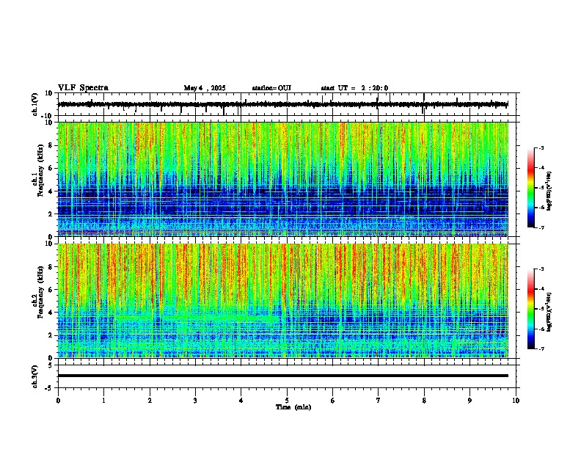Image resolution: width=581 pixels, height=449 pixels.
Task: Click the time axis tick label "0"
Action: (58, 401)
